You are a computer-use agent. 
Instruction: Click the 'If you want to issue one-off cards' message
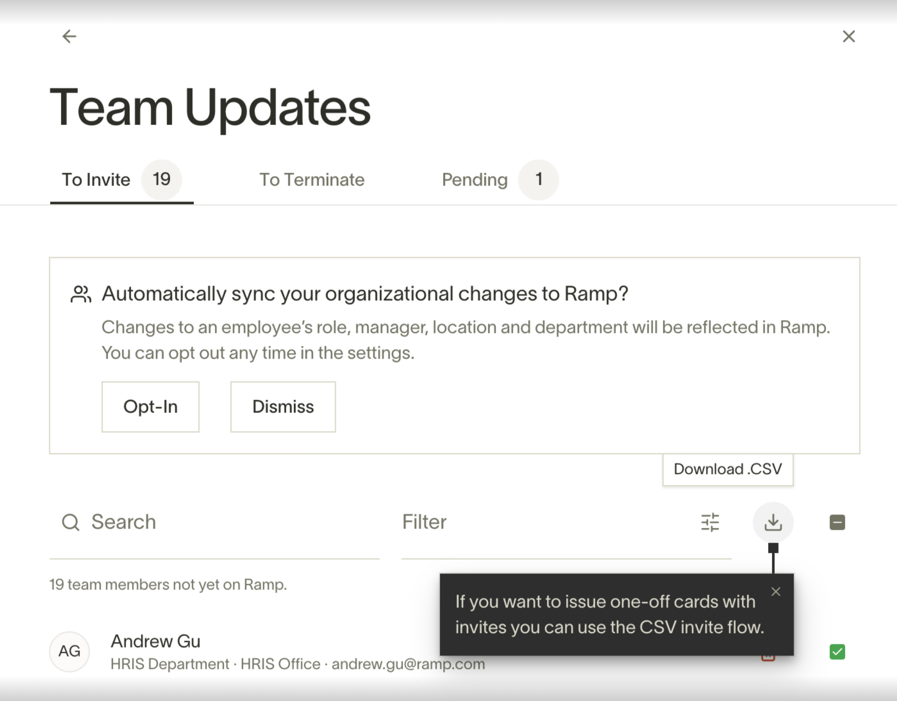pos(609,615)
